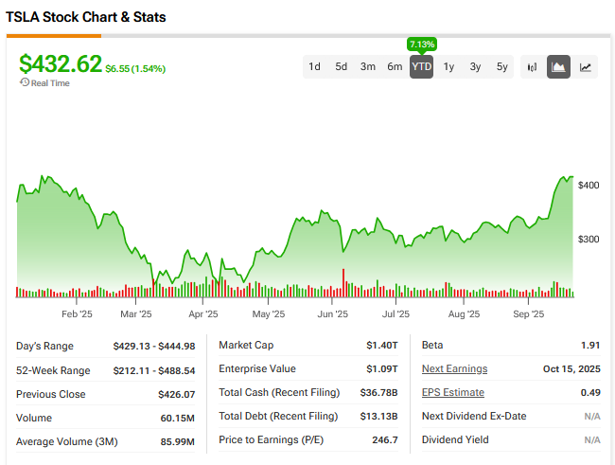The width and height of the screenshot is (615, 465).
Task: Open the Next Earnings link
Action: [x=454, y=368]
